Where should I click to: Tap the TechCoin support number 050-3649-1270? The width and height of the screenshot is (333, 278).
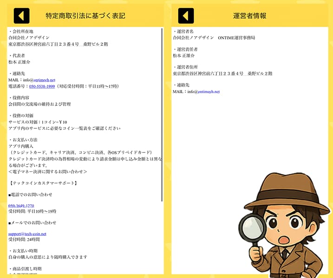click(21, 206)
